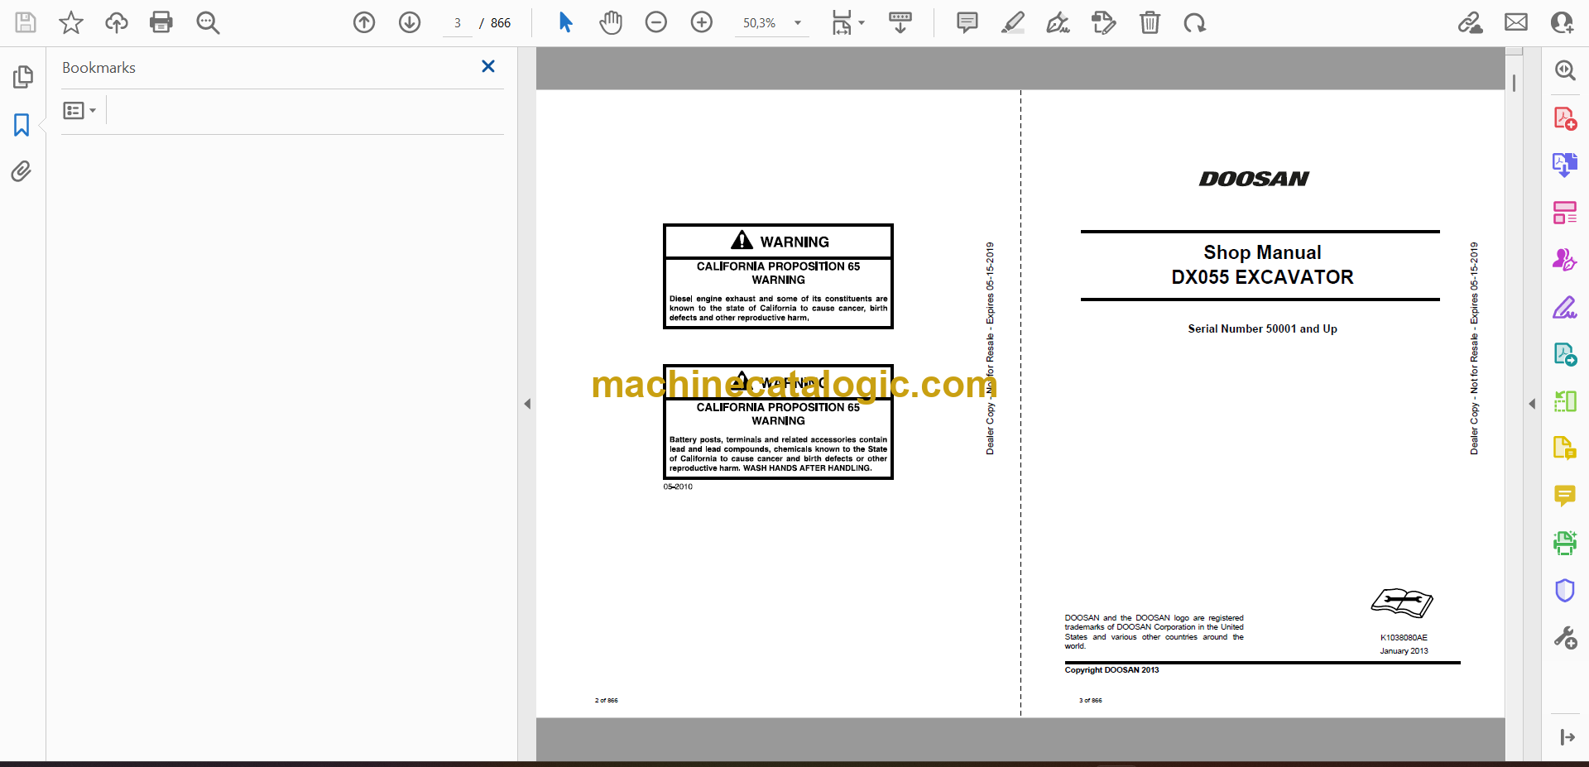Open the Send for Signature tool
This screenshot has height=767, width=1589.
pyautogui.click(x=1565, y=260)
